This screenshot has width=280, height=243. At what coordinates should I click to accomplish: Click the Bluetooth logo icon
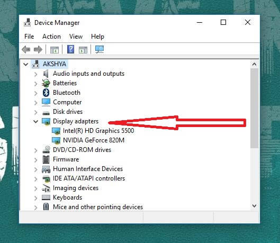click(x=46, y=93)
